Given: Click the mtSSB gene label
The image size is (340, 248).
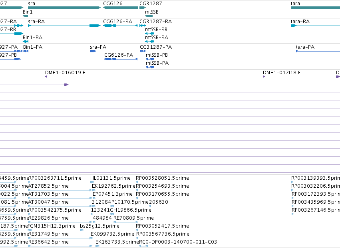Looking at the screenshot, I should (152, 12).
